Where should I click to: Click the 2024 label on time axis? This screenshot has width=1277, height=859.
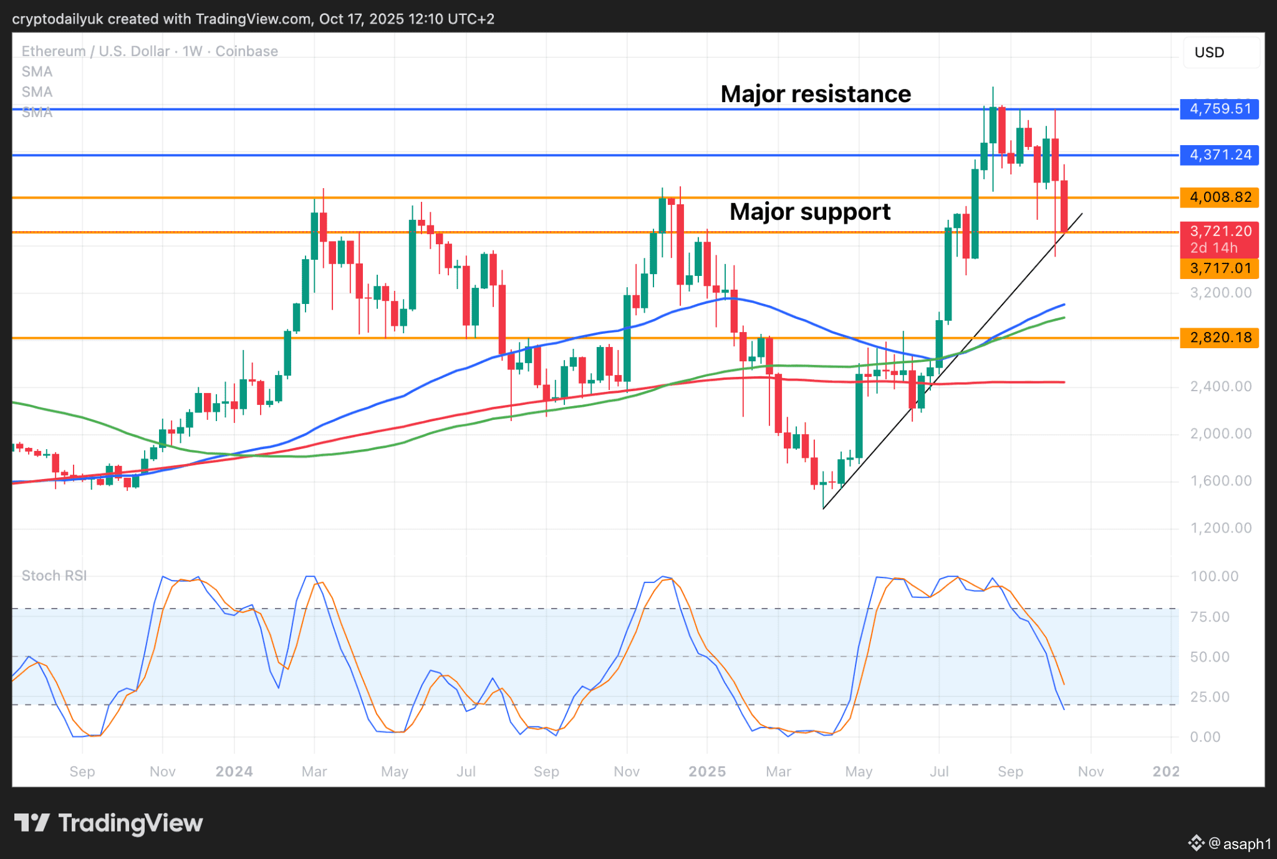234,771
